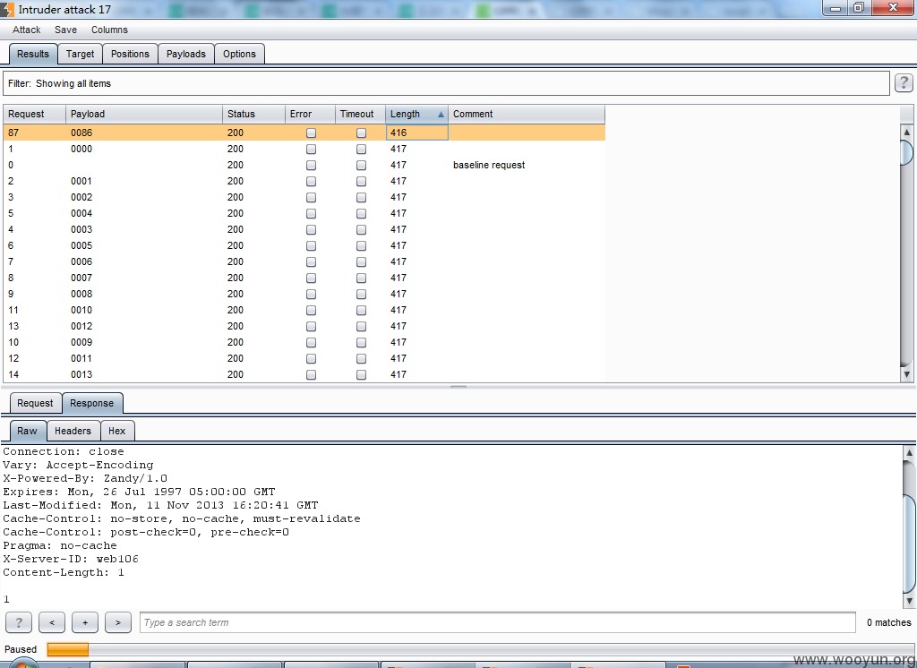Toggle Error checkbox for payload 0000
This screenshot has width=917, height=668.
pyautogui.click(x=311, y=150)
